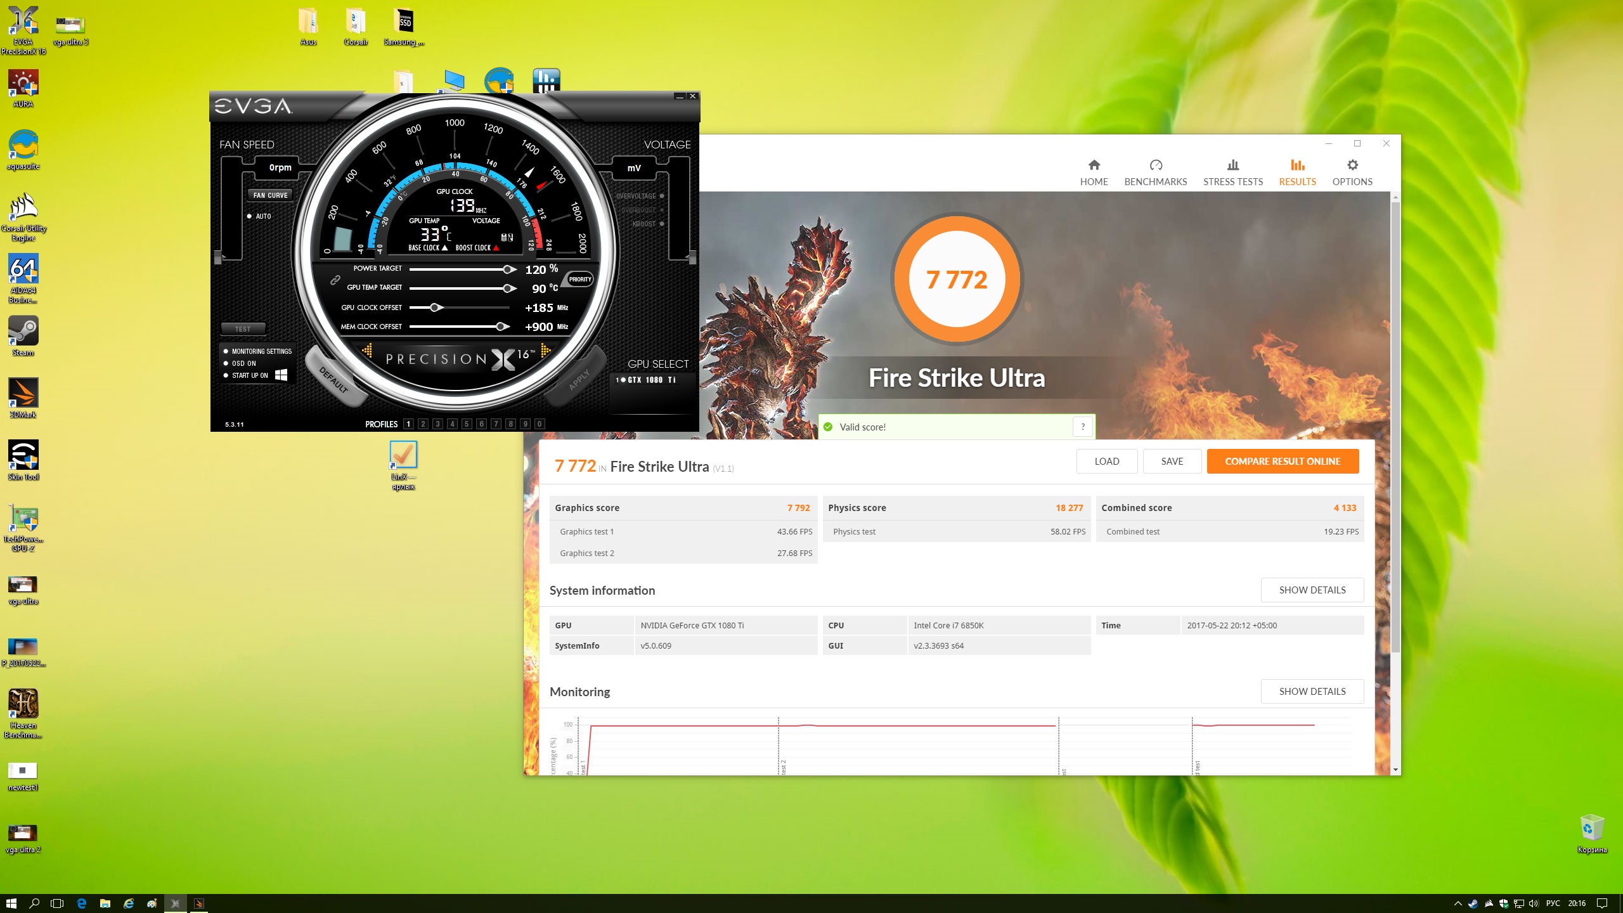Select profile 2 in Precision X
This screenshot has width=1623, height=913.
tap(423, 424)
